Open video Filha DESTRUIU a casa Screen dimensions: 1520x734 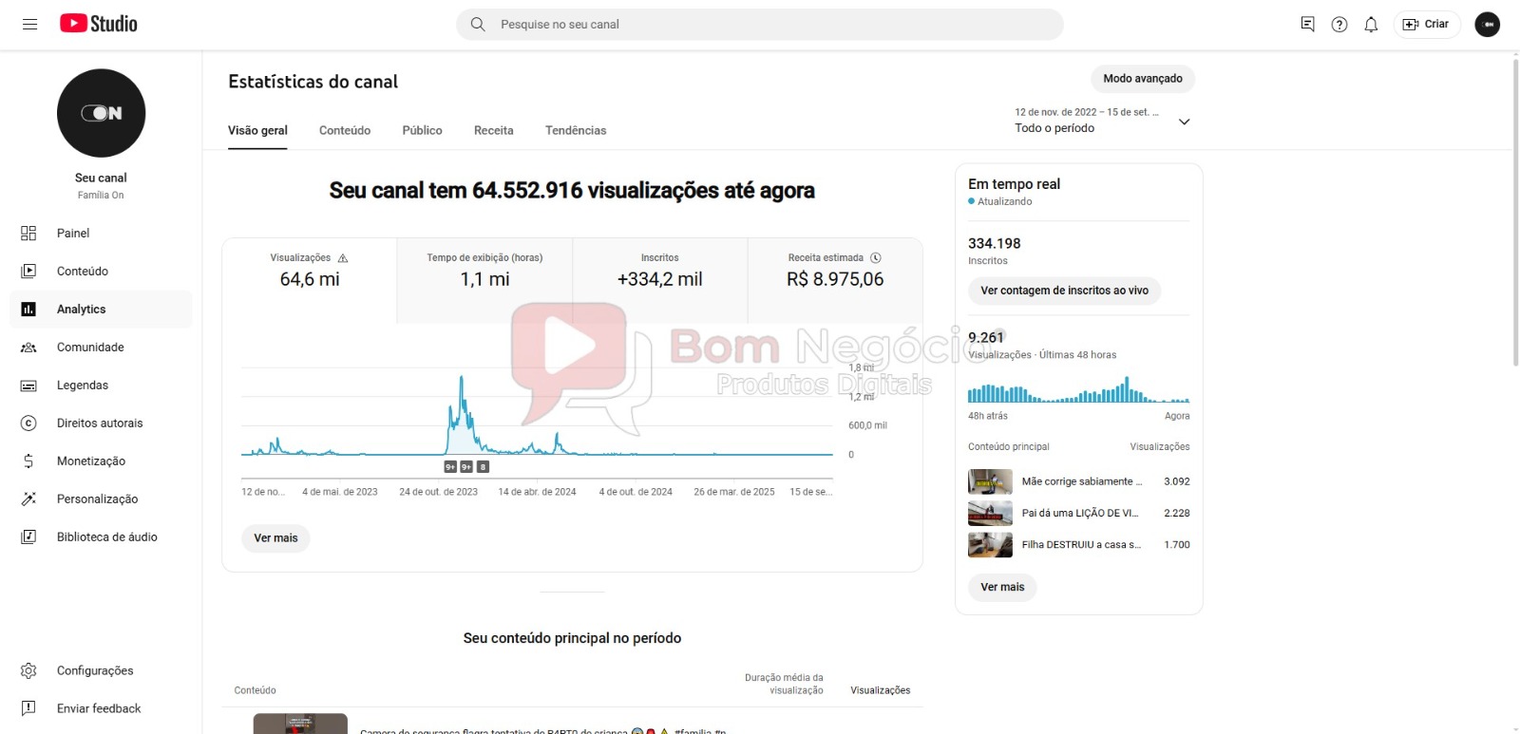[x=1081, y=545]
